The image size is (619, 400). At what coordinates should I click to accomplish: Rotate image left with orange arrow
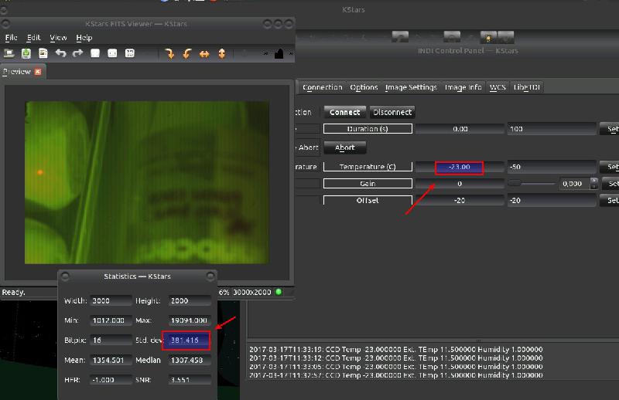187,53
